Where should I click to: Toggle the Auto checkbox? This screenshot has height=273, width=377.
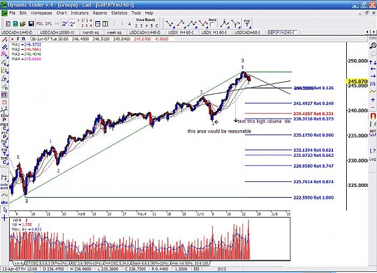pos(212,25)
